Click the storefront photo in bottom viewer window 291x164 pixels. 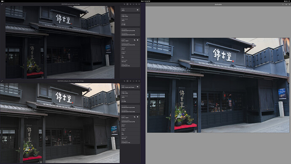[60, 123]
